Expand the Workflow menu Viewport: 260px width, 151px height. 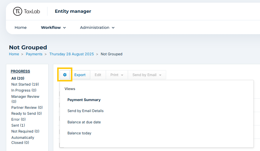[x=53, y=27]
